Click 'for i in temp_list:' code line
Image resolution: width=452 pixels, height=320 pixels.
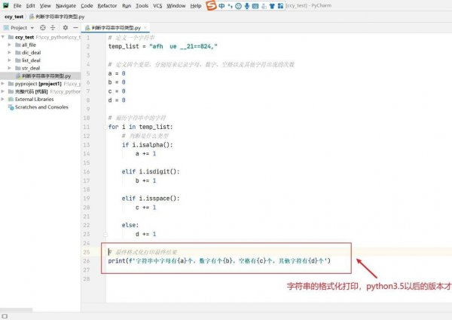(140, 127)
